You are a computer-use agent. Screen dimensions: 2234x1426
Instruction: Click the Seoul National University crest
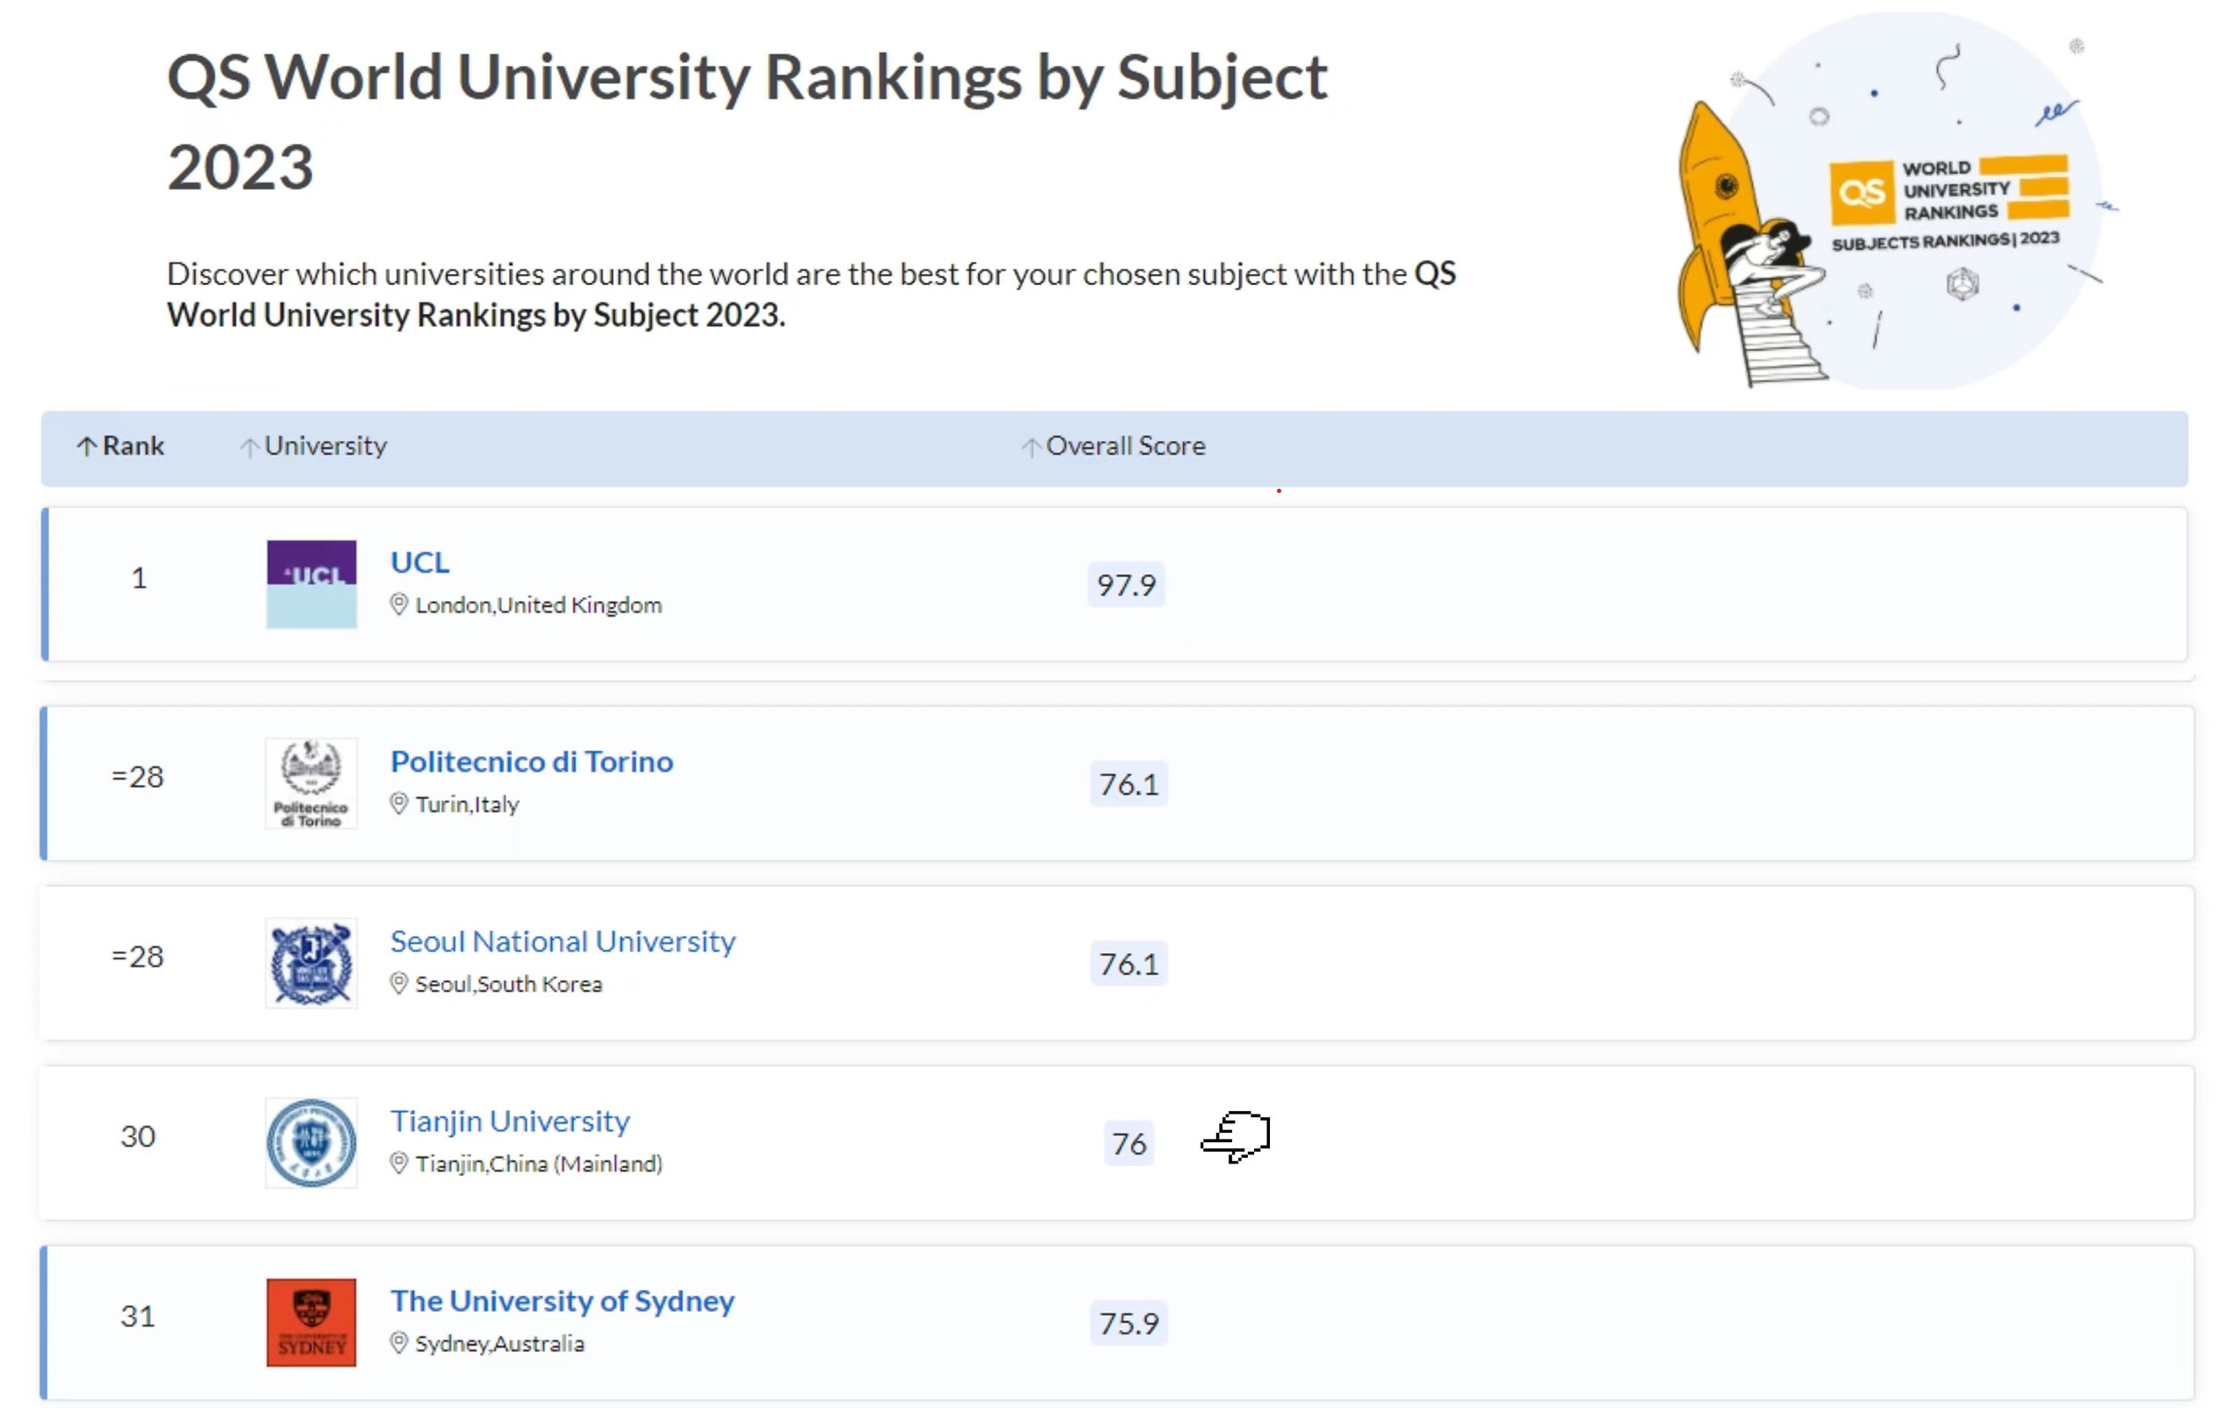pyautogui.click(x=311, y=963)
